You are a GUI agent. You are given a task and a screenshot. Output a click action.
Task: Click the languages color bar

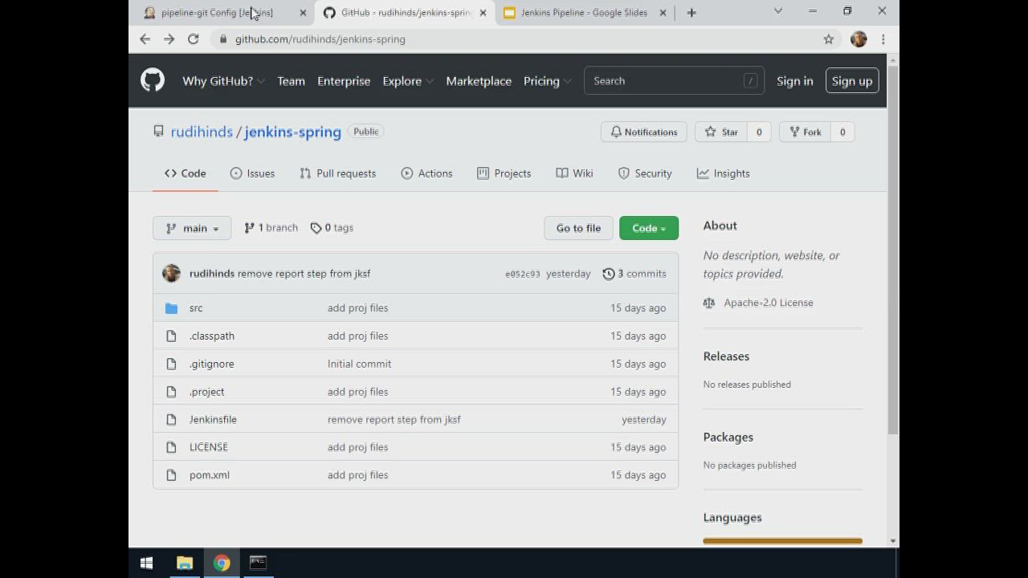(782, 541)
